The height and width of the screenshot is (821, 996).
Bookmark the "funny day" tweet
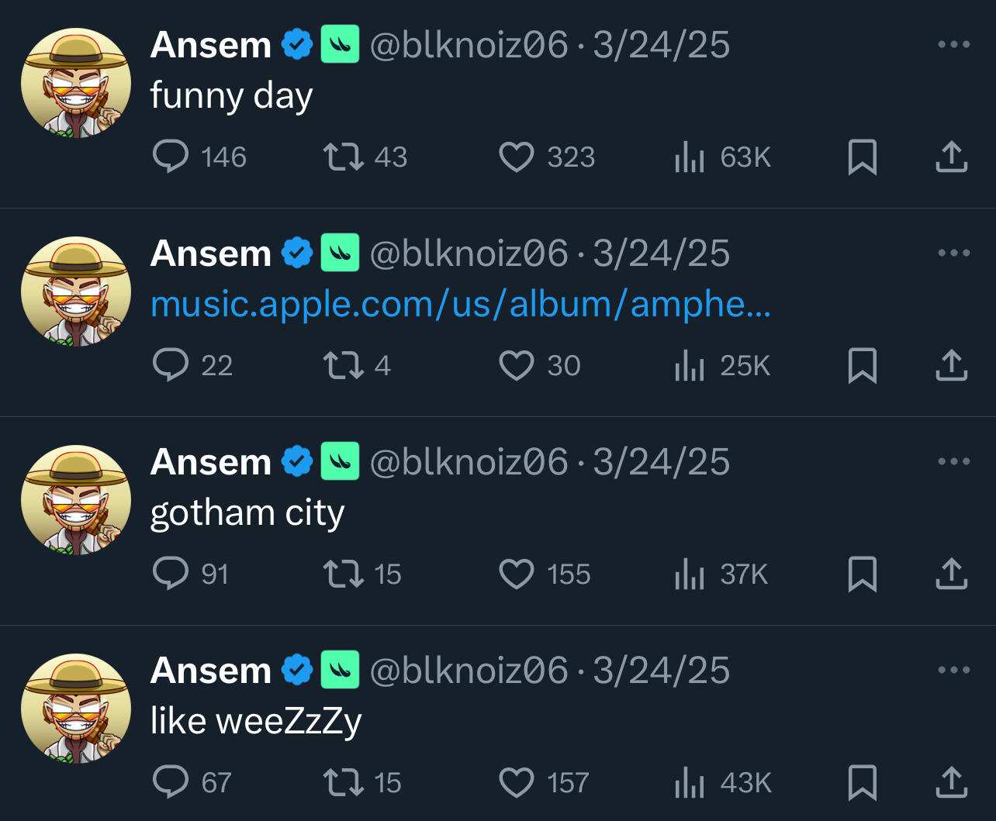[862, 157]
